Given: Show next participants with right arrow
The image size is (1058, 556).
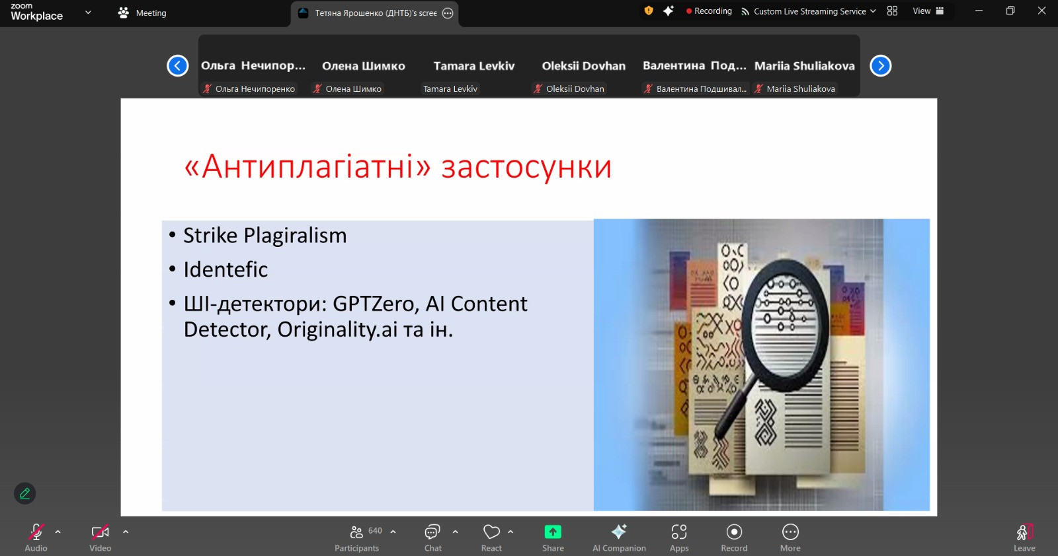Looking at the screenshot, I should pos(881,66).
